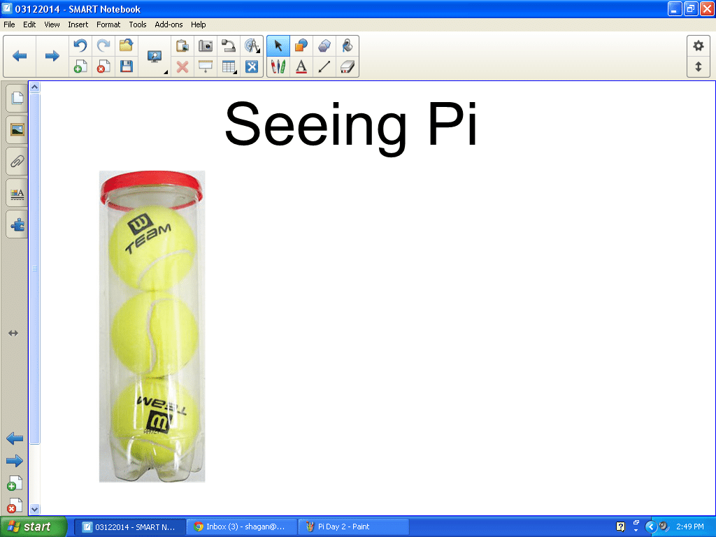Customize the toolbar with the gear icon
The height and width of the screenshot is (537, 716).
[699, 45]
